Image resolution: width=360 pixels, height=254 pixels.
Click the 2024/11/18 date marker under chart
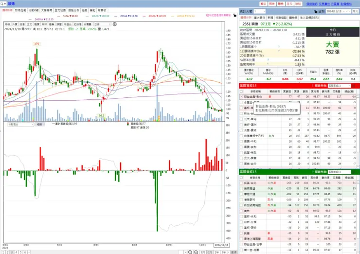tap(221, 245)
